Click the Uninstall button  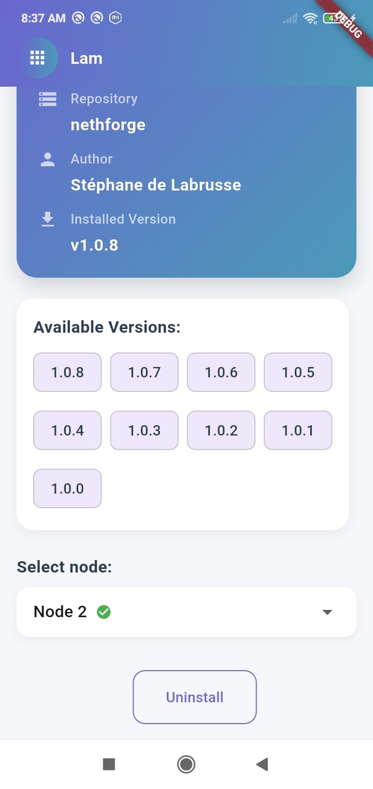coord(195,697)
